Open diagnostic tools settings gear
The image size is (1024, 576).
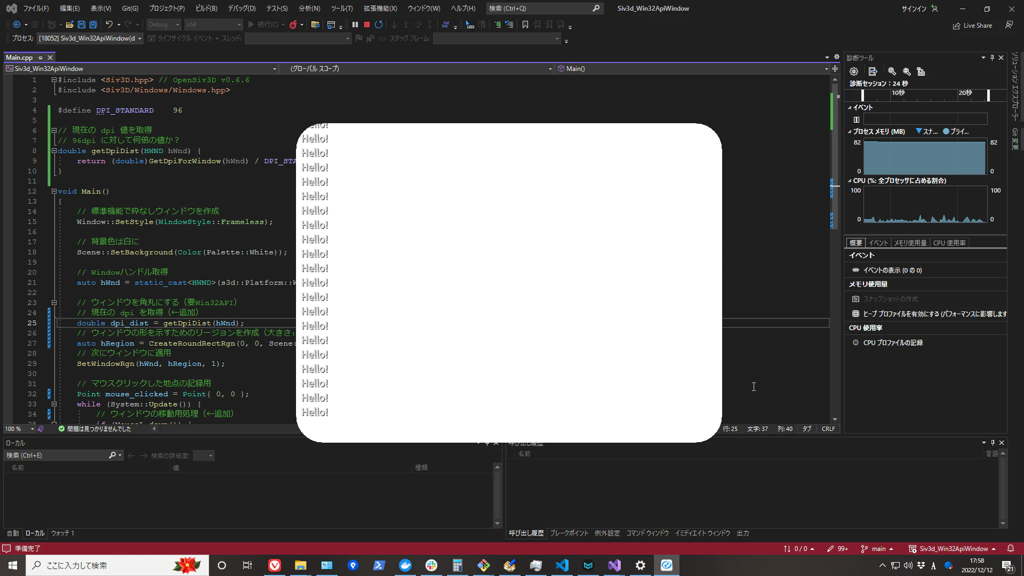(854, 71)
